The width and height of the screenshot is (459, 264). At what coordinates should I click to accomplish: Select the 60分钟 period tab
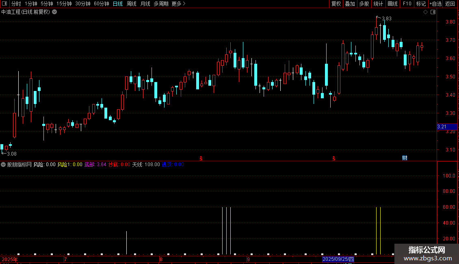[101, 4]
